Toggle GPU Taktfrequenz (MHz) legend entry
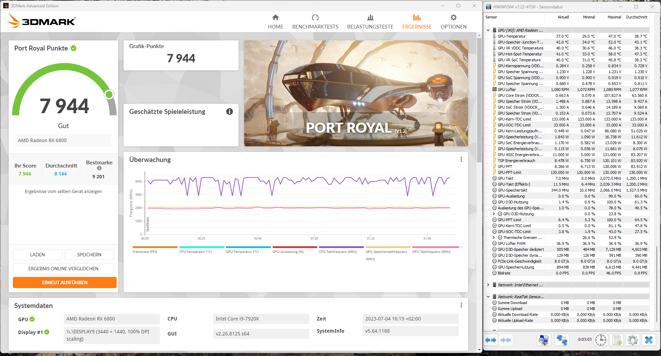This screenshot has height=356, width=661. click(435, 250)
